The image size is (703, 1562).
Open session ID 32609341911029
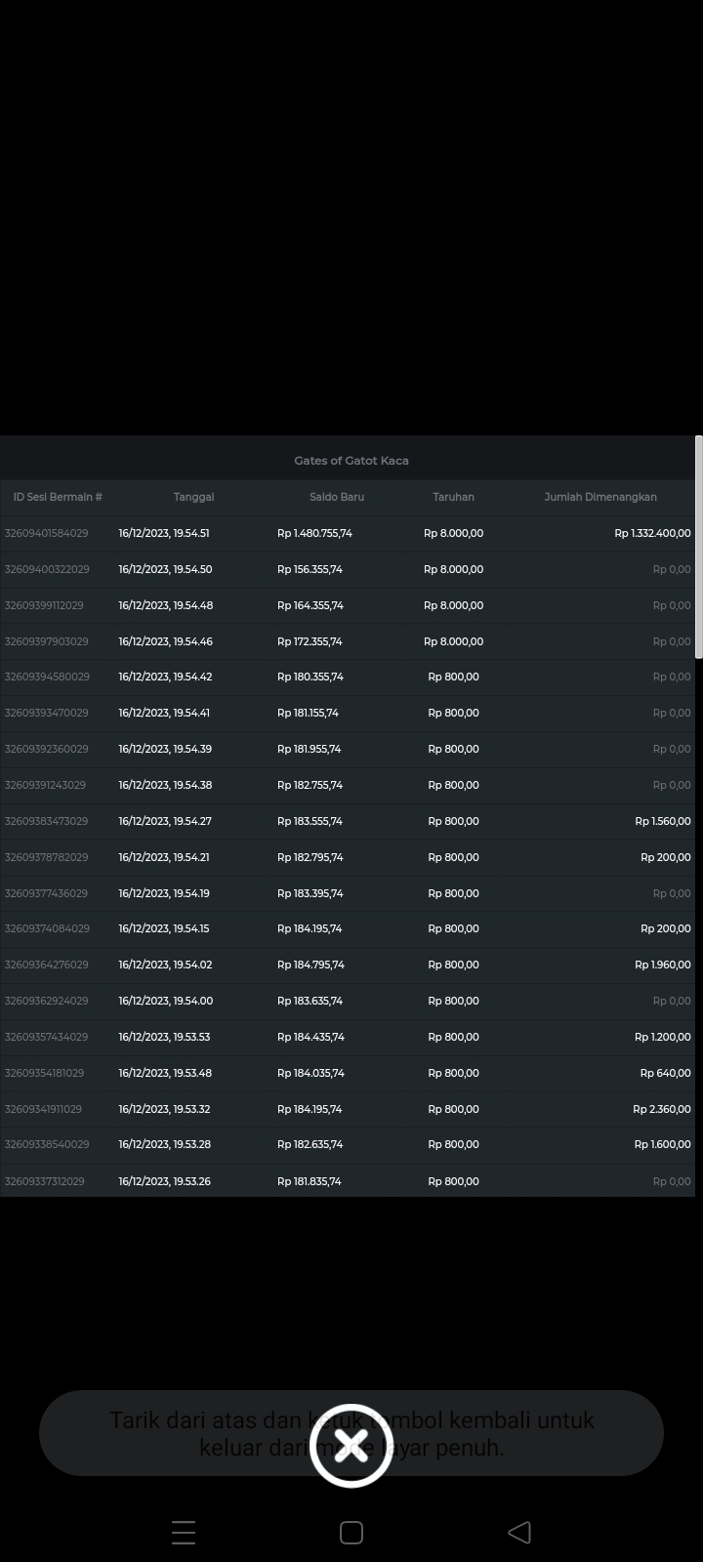44,1109
